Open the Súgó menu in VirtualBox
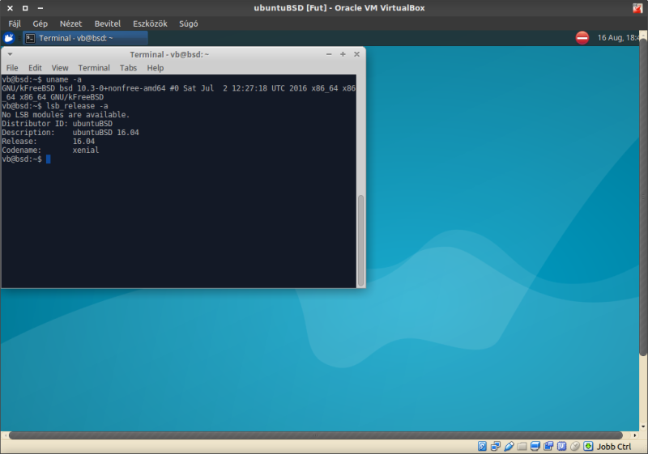The width and height of the screenshot is (648, 454). point(189,23)
